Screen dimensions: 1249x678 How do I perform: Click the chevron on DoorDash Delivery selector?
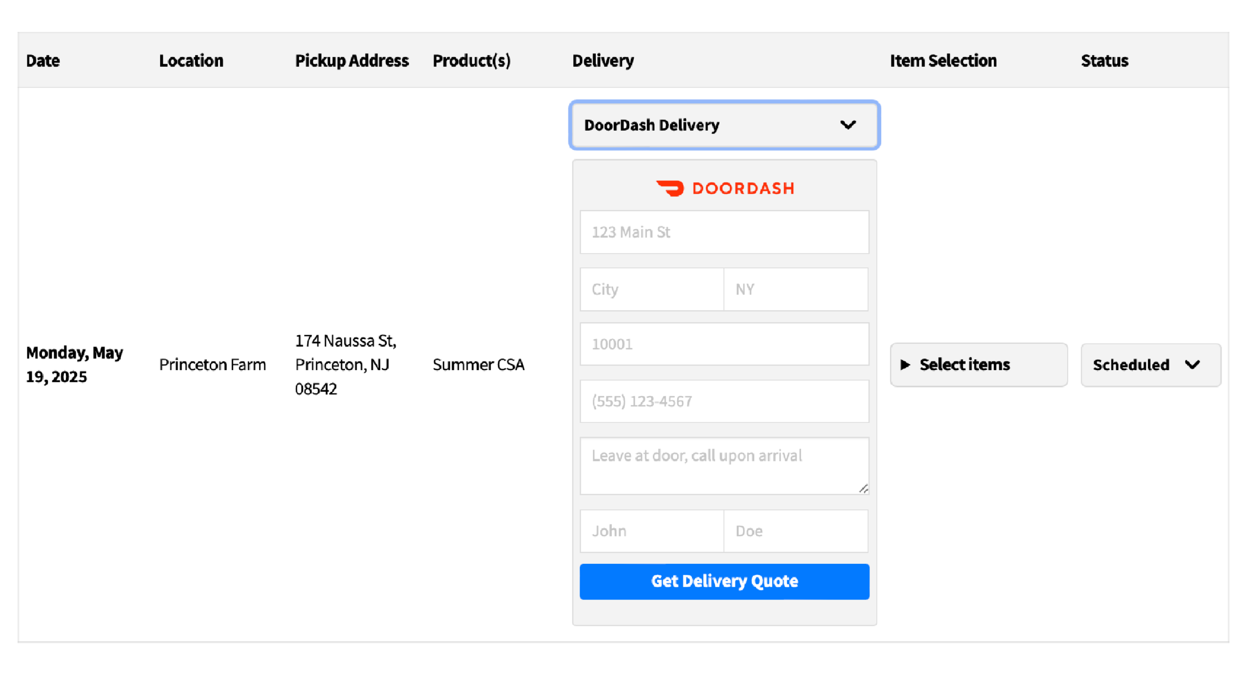click(x=849, y=125)
